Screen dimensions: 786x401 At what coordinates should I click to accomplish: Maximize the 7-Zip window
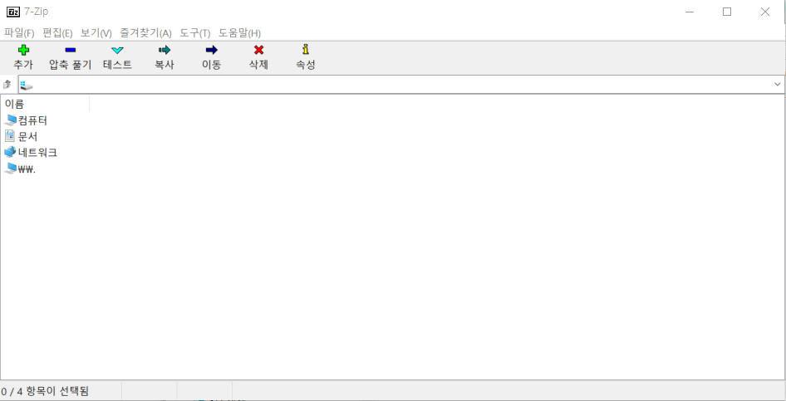[727, 12]
